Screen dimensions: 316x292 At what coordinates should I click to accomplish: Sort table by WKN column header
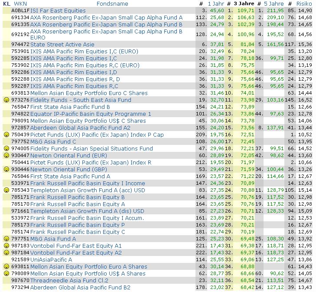[20, 3]
